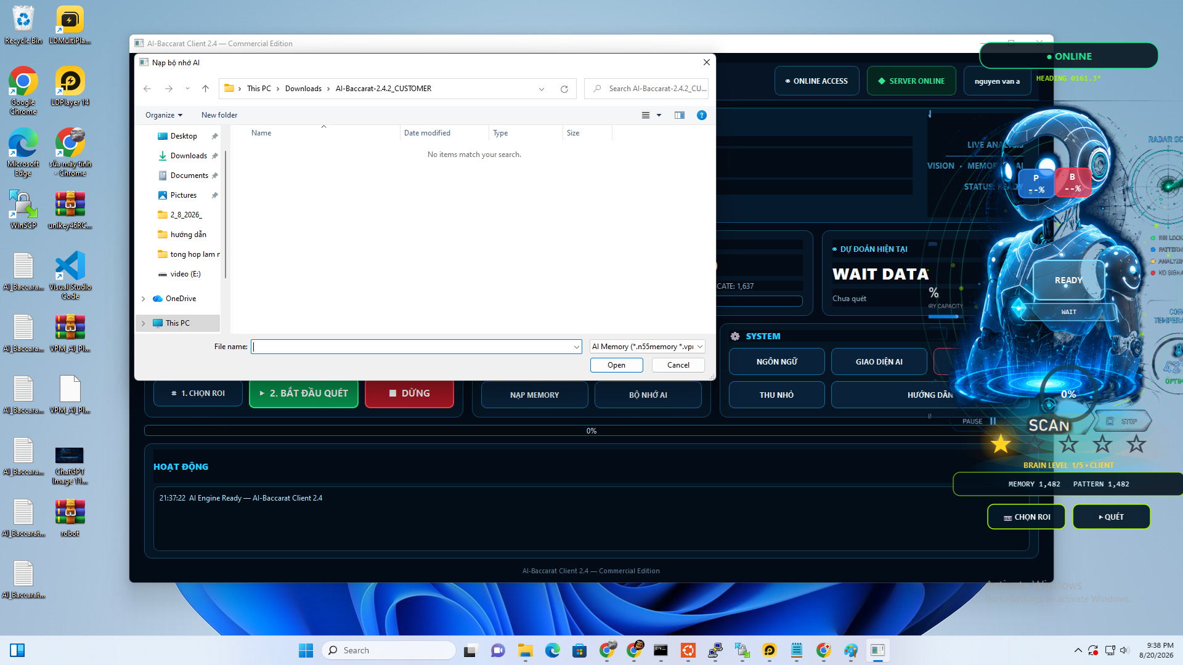Screen dimensions: 1183x665
Task: Click the first gold brain-level star
Action: click(x=1001, y=443)
